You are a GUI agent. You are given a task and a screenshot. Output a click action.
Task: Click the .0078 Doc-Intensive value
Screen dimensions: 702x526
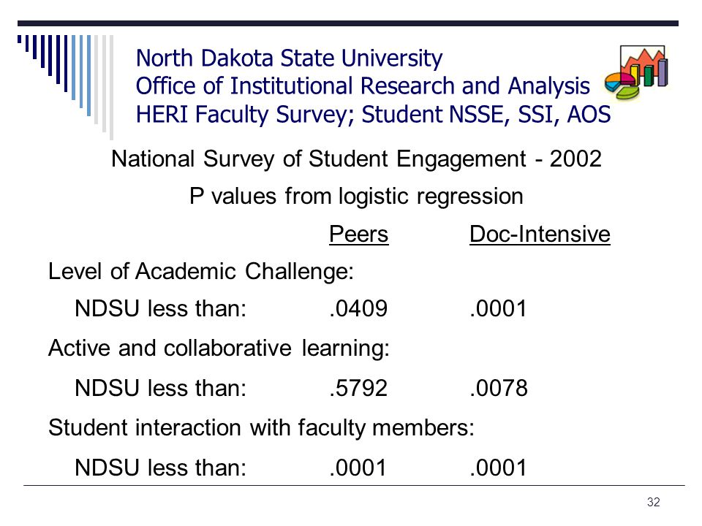499,388
